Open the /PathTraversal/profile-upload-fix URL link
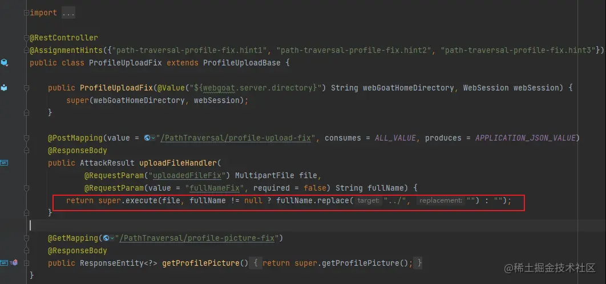The width and height of the screenshot is (606, 284). tap(235, 138)
